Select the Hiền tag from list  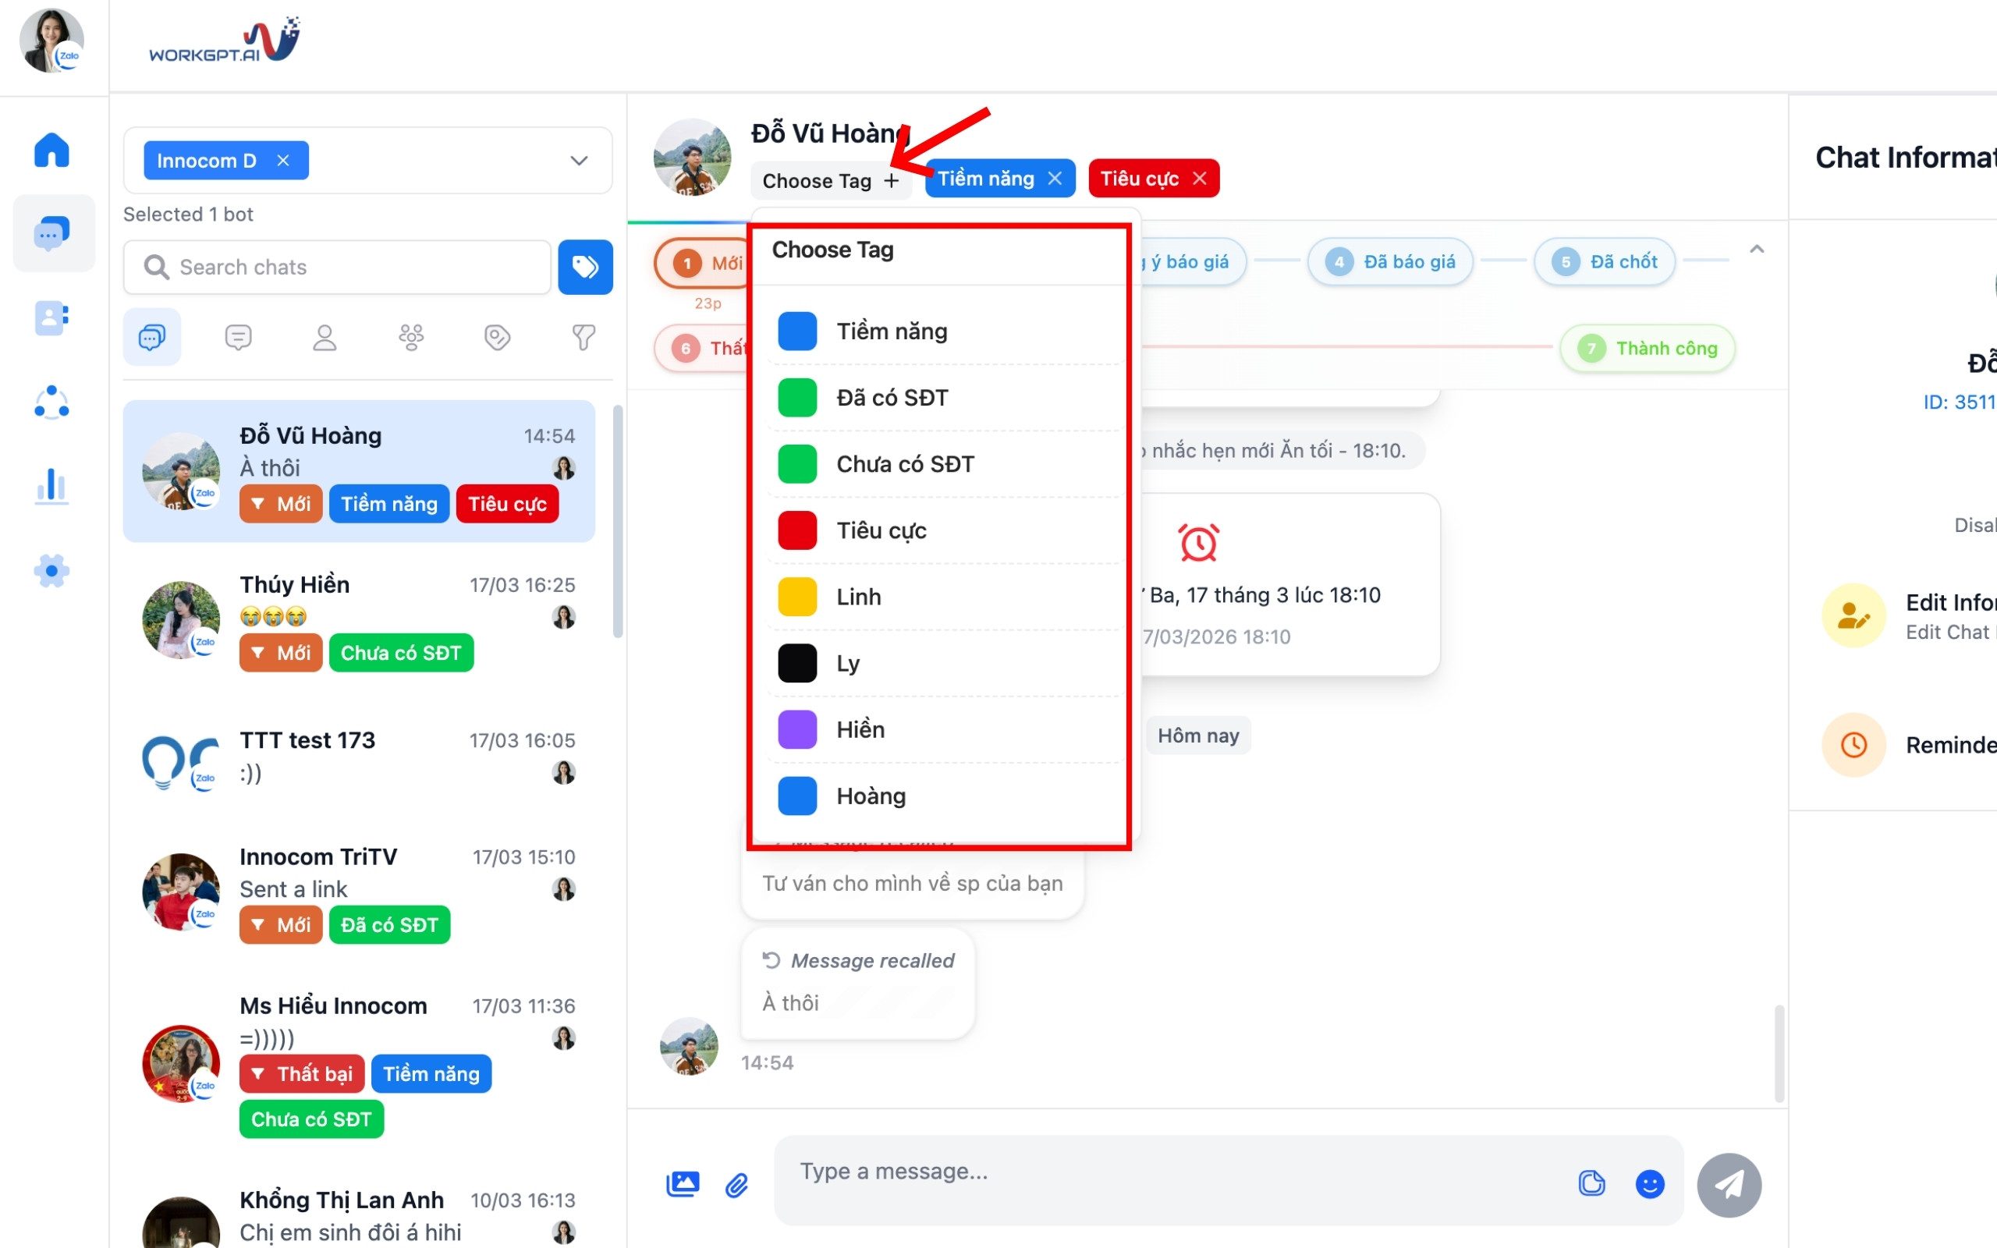pos(860,729)
